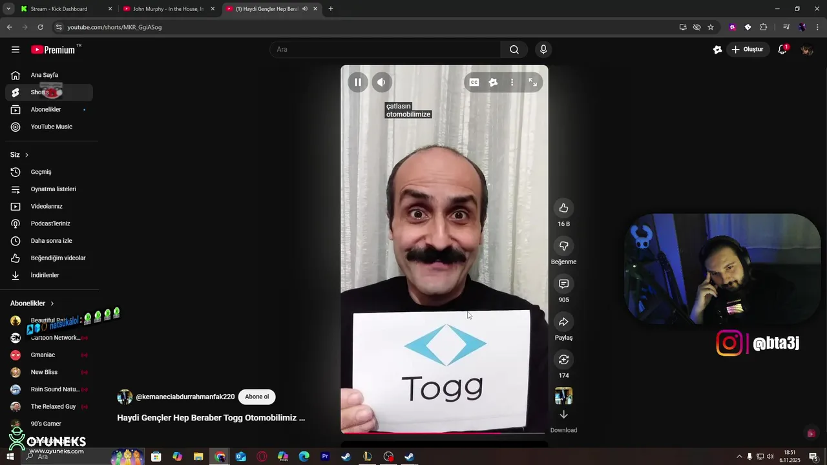Remix the Short (174)
Screen dimensions: 827x465
coord(563,360)
